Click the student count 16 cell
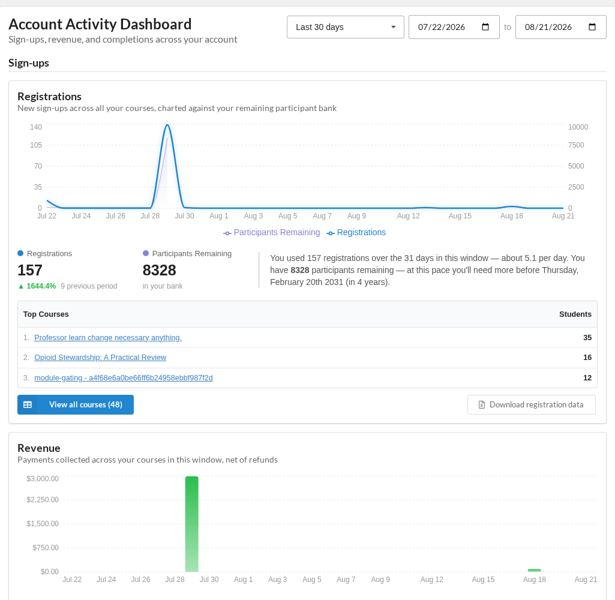The height and width of the screenshot is (600, 615). [587, 358]
